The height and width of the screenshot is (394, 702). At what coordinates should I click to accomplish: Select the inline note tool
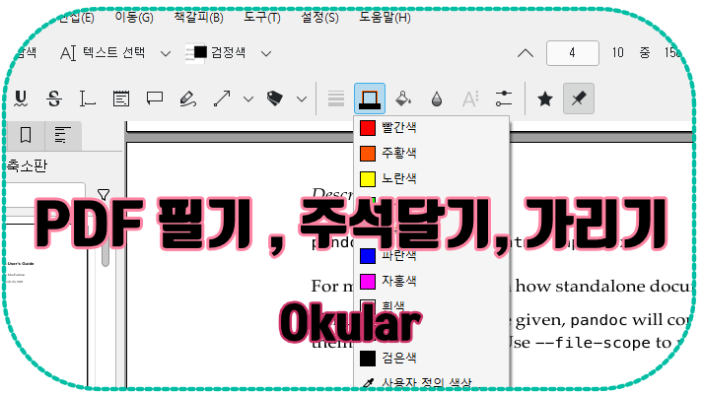tap(121, 98)
